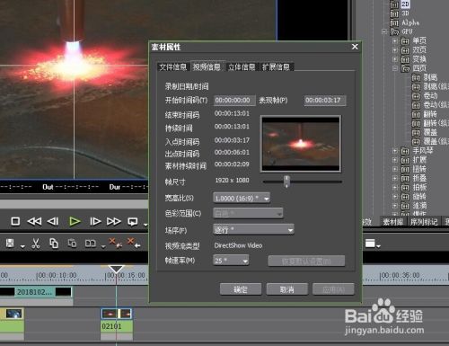449x346 pixels.
Task: Click the 取消 button
Action: [x=286, y=289]
